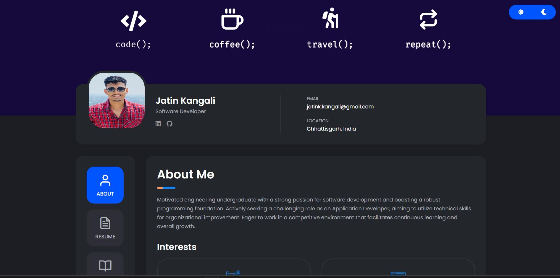560x278 pixels.
Task: Click the Jatin Kangali name heading
Action: tap(185, 101)
